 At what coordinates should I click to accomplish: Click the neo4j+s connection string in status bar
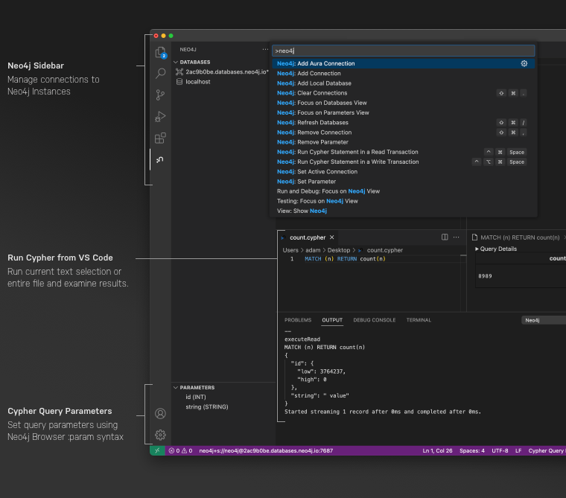(x=266, y=450)
